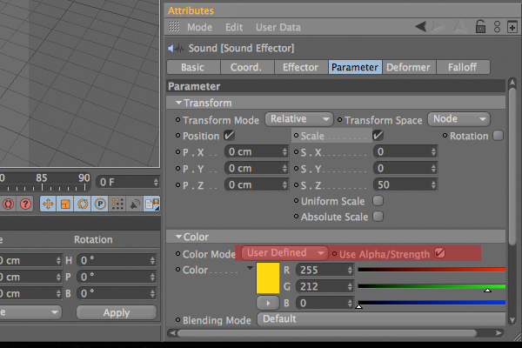Click the lock icon in Attributes
Image resolution: width=522 pixels, height=348 pixels.
480,27
